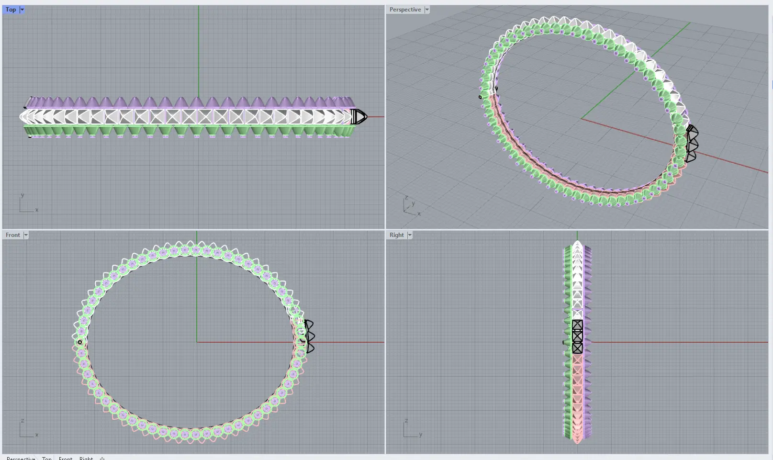Open the Top viewport dropdown arrow menu
The height and width of the screenshot is (460, 773).
pyautogui.click(x=22, y=10)
